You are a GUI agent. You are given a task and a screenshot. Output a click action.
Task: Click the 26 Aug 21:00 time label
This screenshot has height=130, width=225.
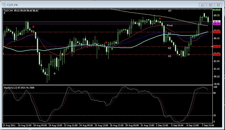coord(117,125)
